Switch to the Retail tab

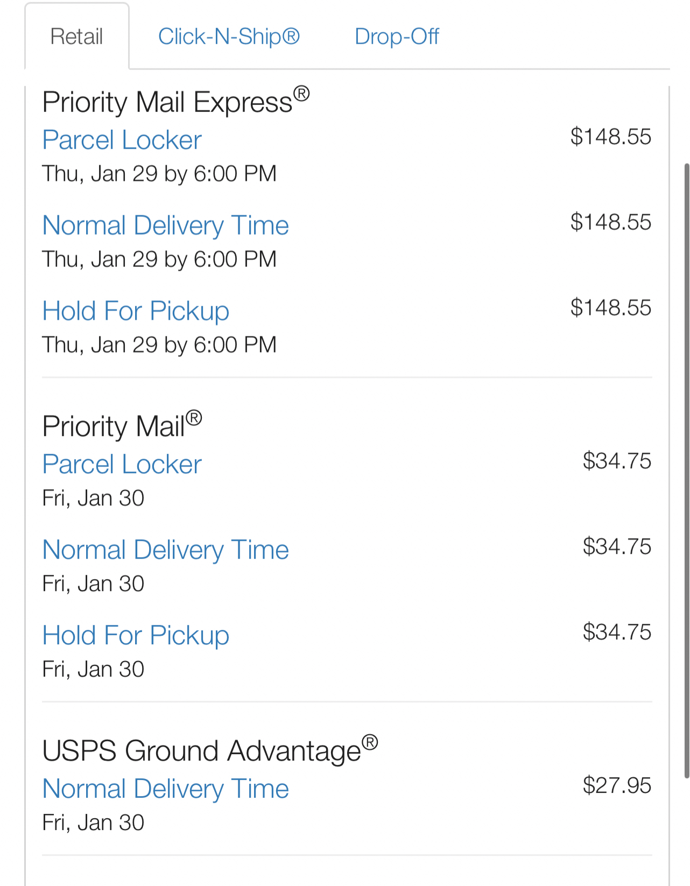[76, 37]
